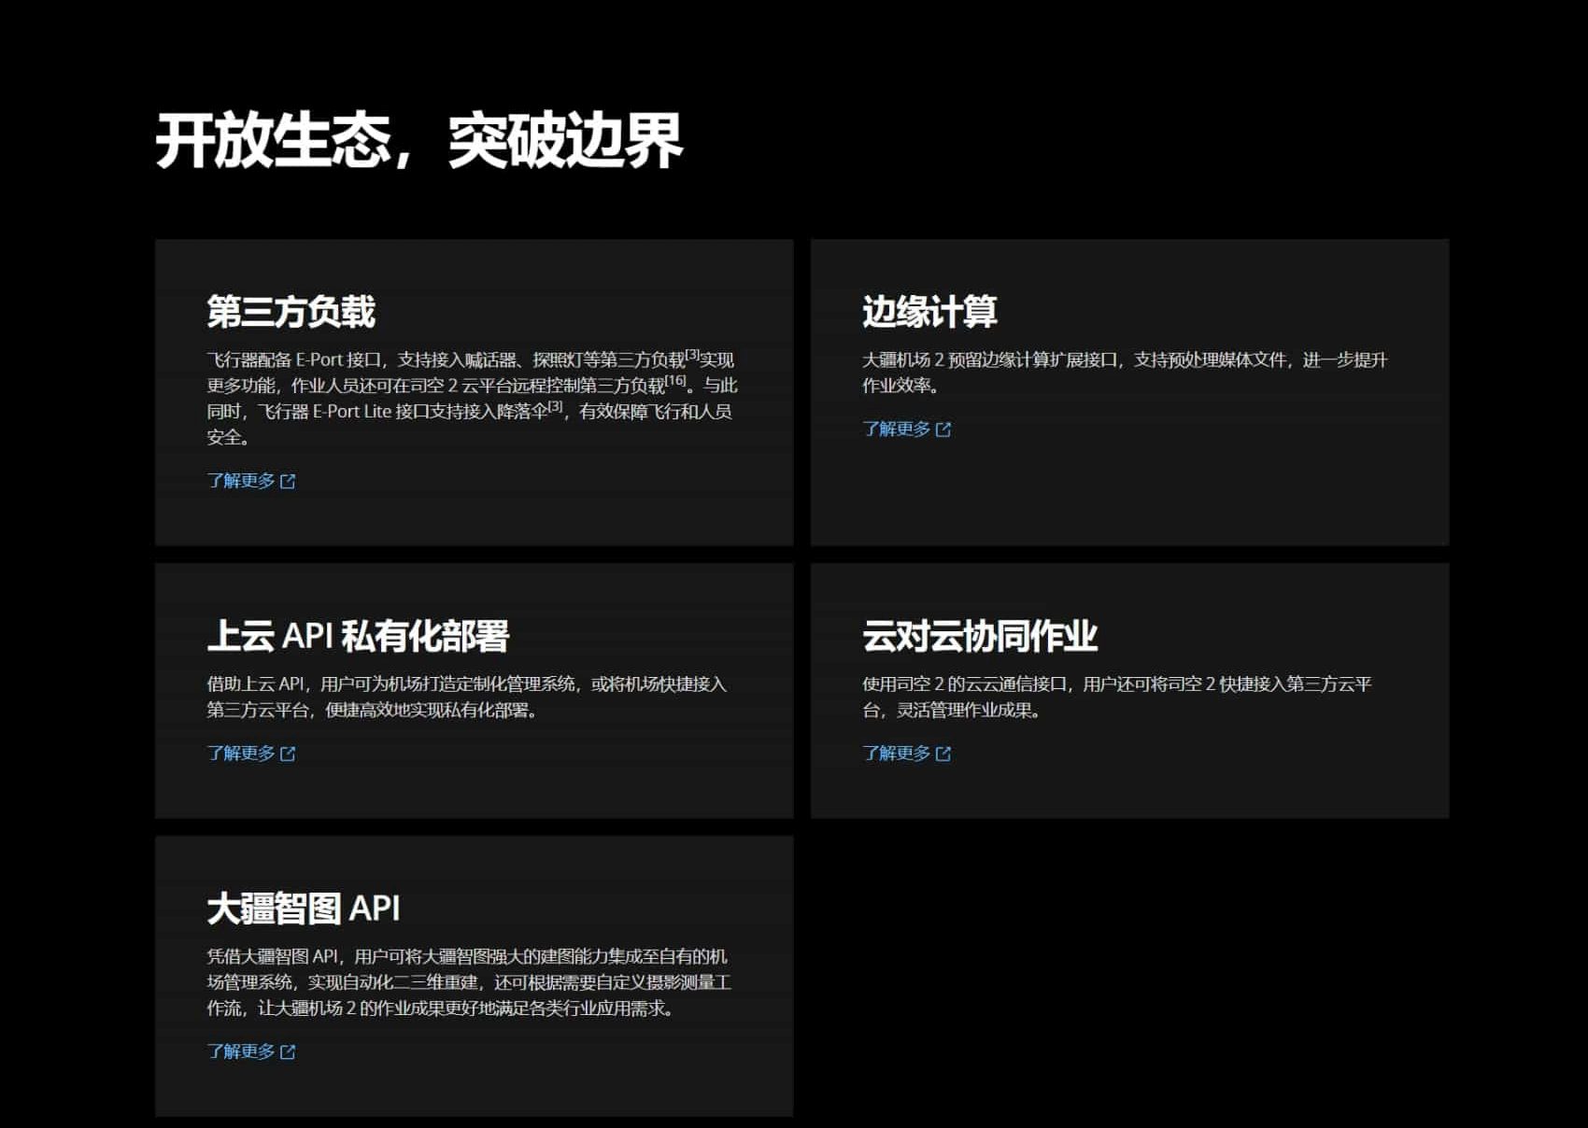Image resolution: width=1588 pixels, height=1128 pixels.
Task: Click external-link icon in 上云 API 私有化部署 card
Action: [288, 754]
